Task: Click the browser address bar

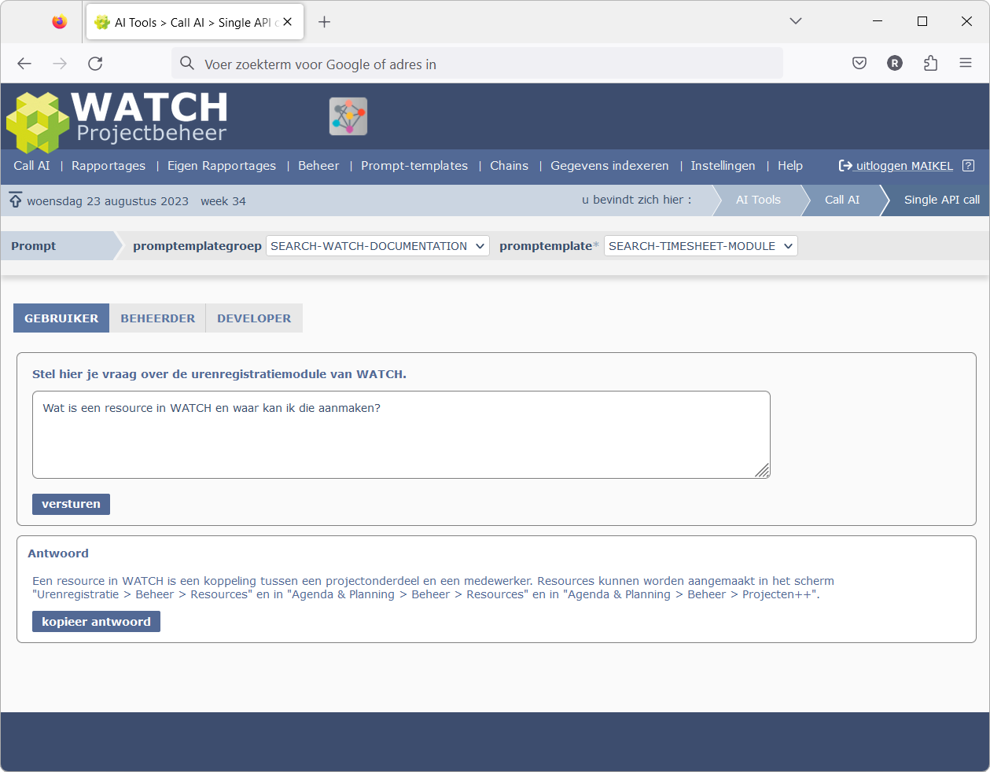Action: coord(477,64)
